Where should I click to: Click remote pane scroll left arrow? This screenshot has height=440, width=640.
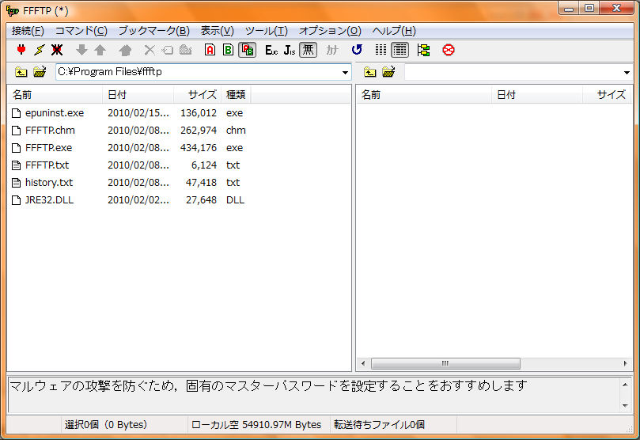pos(363,363)
